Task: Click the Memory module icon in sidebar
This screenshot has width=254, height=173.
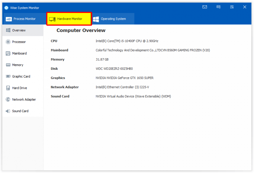Action: tap(8, 65)
